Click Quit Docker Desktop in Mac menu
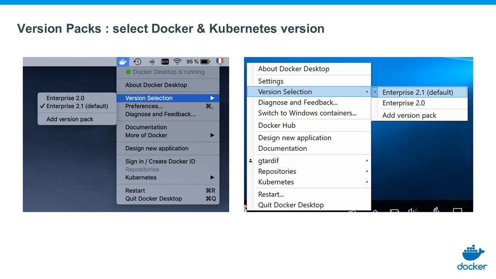This screenshot has width=496, height=279. [x=168, y=199]
